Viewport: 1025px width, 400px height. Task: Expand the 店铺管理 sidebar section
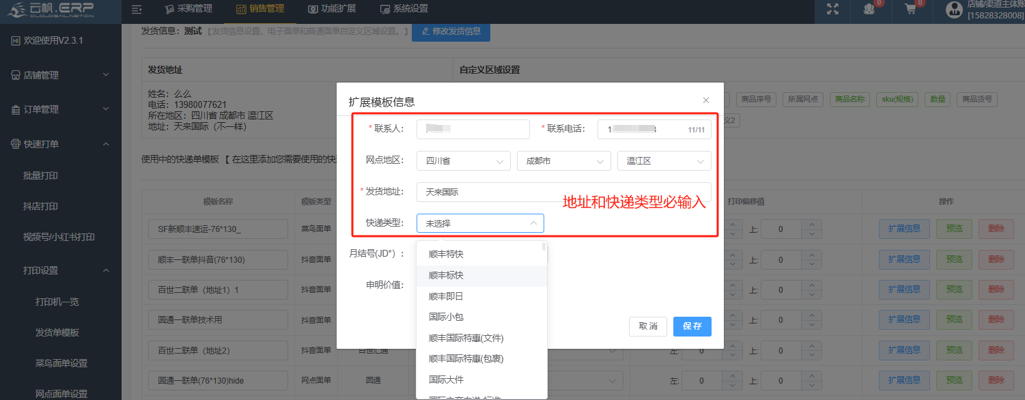(x=60, y=75)
